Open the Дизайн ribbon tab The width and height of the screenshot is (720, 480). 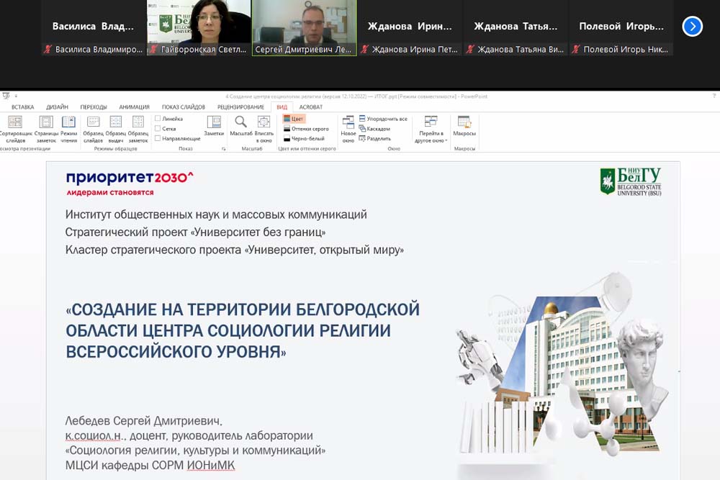coord(57,107)
